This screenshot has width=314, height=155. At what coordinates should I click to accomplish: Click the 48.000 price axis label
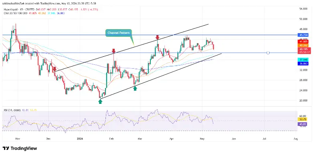[304, 29]
